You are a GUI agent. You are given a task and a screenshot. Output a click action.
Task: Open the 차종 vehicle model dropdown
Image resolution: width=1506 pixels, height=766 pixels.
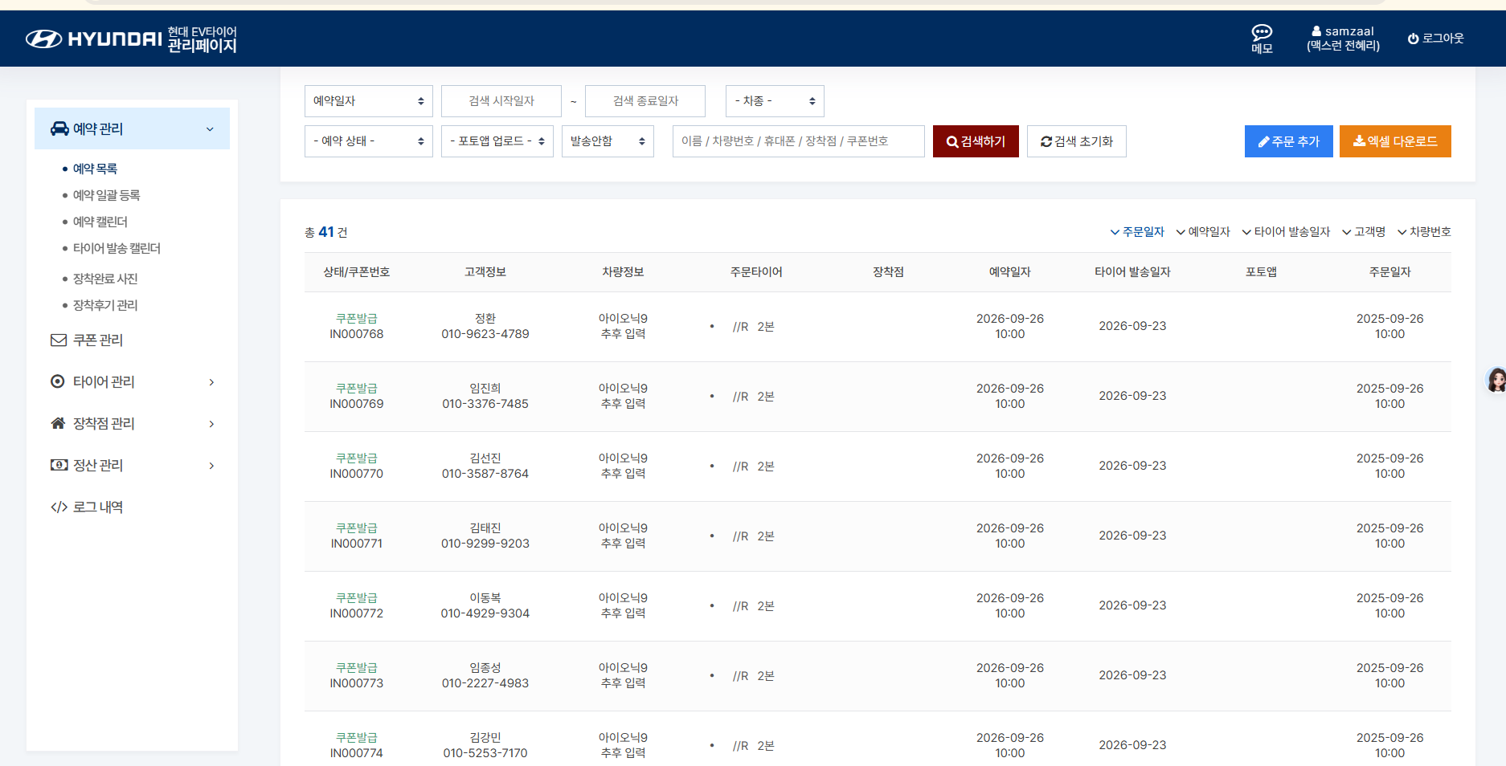[774, 101]
